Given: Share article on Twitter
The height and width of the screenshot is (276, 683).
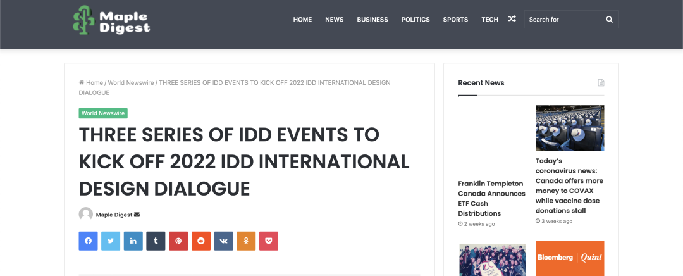Looking at the screenshot, I should [x=111, y=241].
